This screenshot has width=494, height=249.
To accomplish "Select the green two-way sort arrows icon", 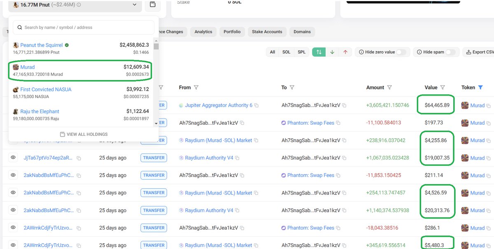I will [319, 52].
